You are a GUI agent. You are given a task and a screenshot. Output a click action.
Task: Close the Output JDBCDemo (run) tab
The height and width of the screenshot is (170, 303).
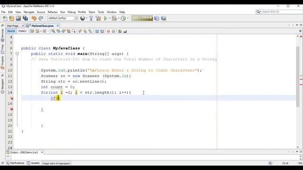tap(42, 152)
